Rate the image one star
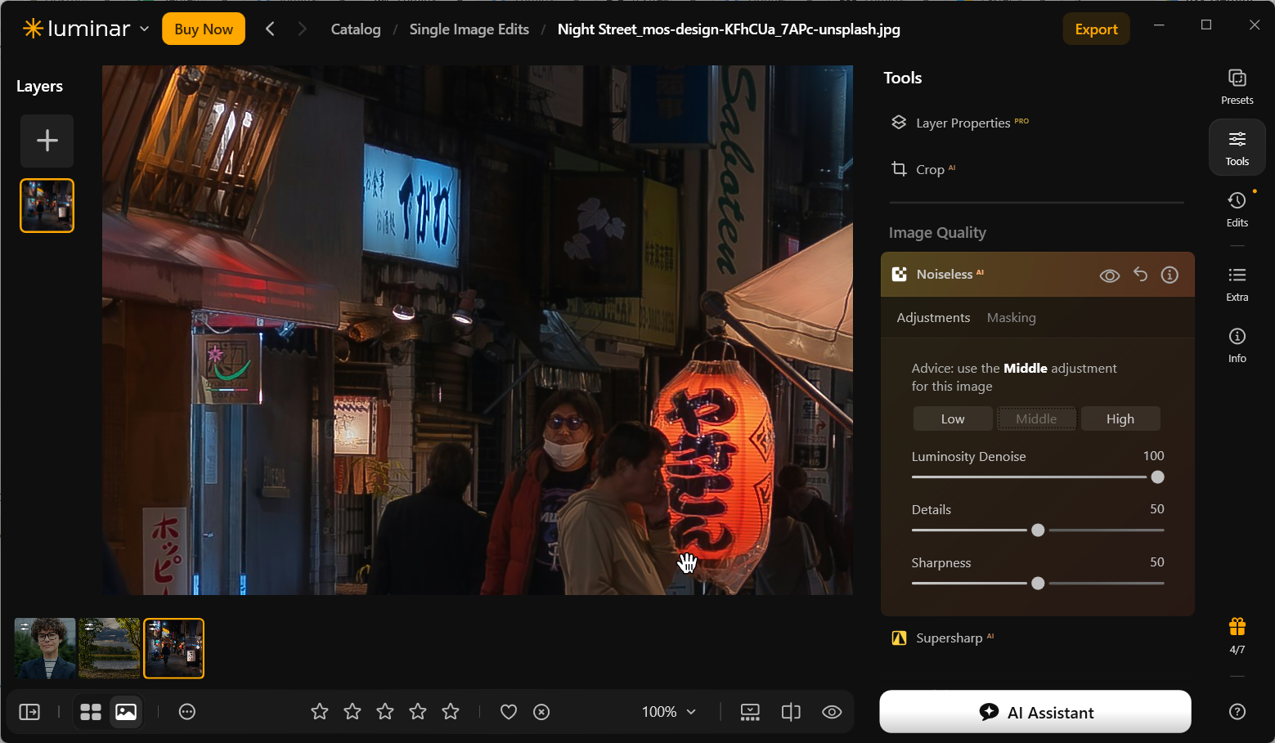The width and height of the screenshot is (1275, 743). point(320,712)
